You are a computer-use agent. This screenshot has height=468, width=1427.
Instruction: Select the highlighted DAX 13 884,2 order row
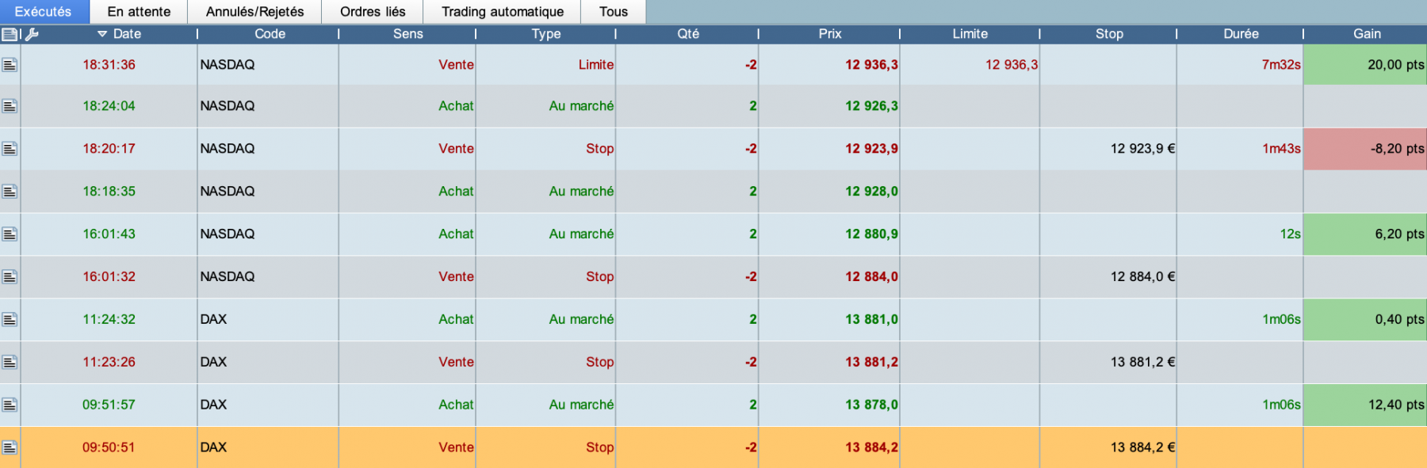713,447
